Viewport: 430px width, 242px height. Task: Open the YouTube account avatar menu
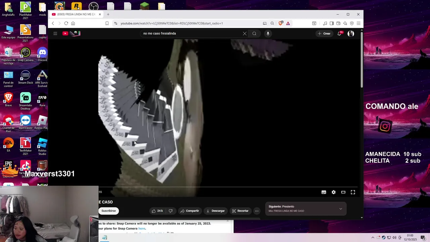pyautogui.click(x=351, y=33)
